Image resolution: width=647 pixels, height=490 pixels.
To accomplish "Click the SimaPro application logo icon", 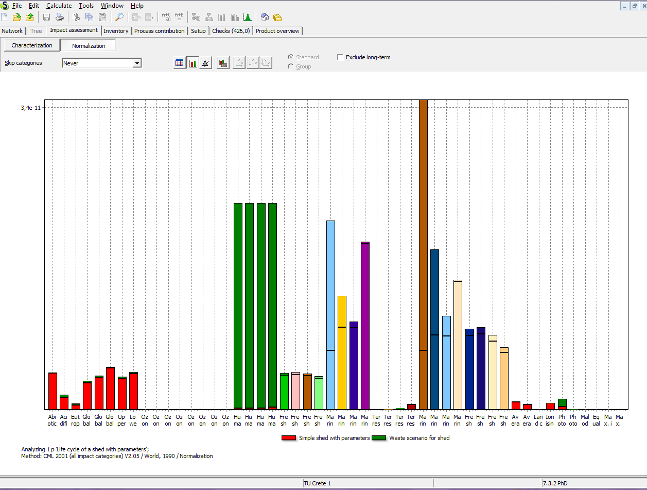I will (5, 5).
